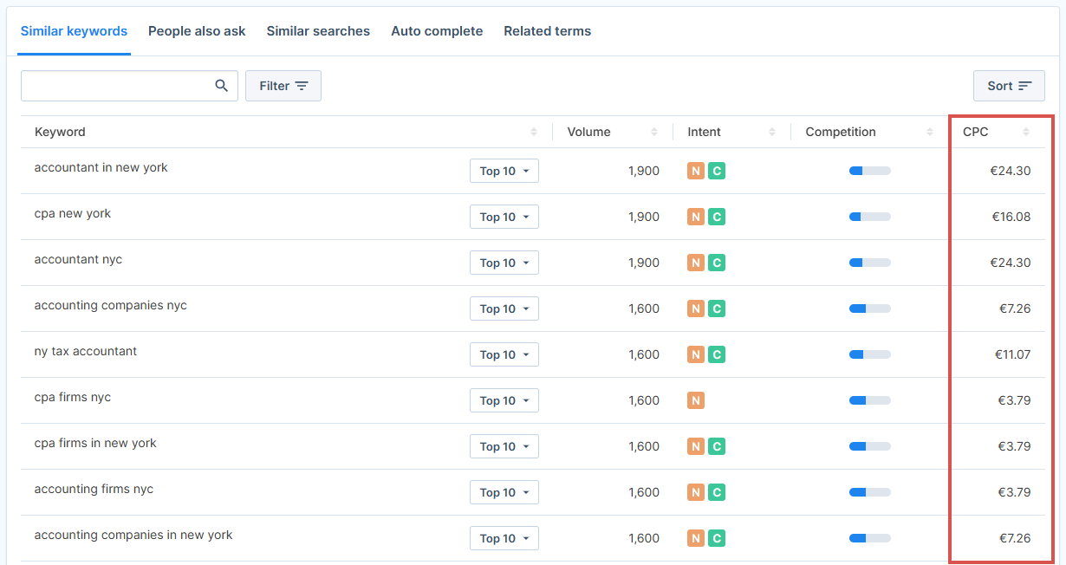Select the keyword 'accountant in new york'
The height and width of the screenshot is (565, 1066).
point(101,167)
